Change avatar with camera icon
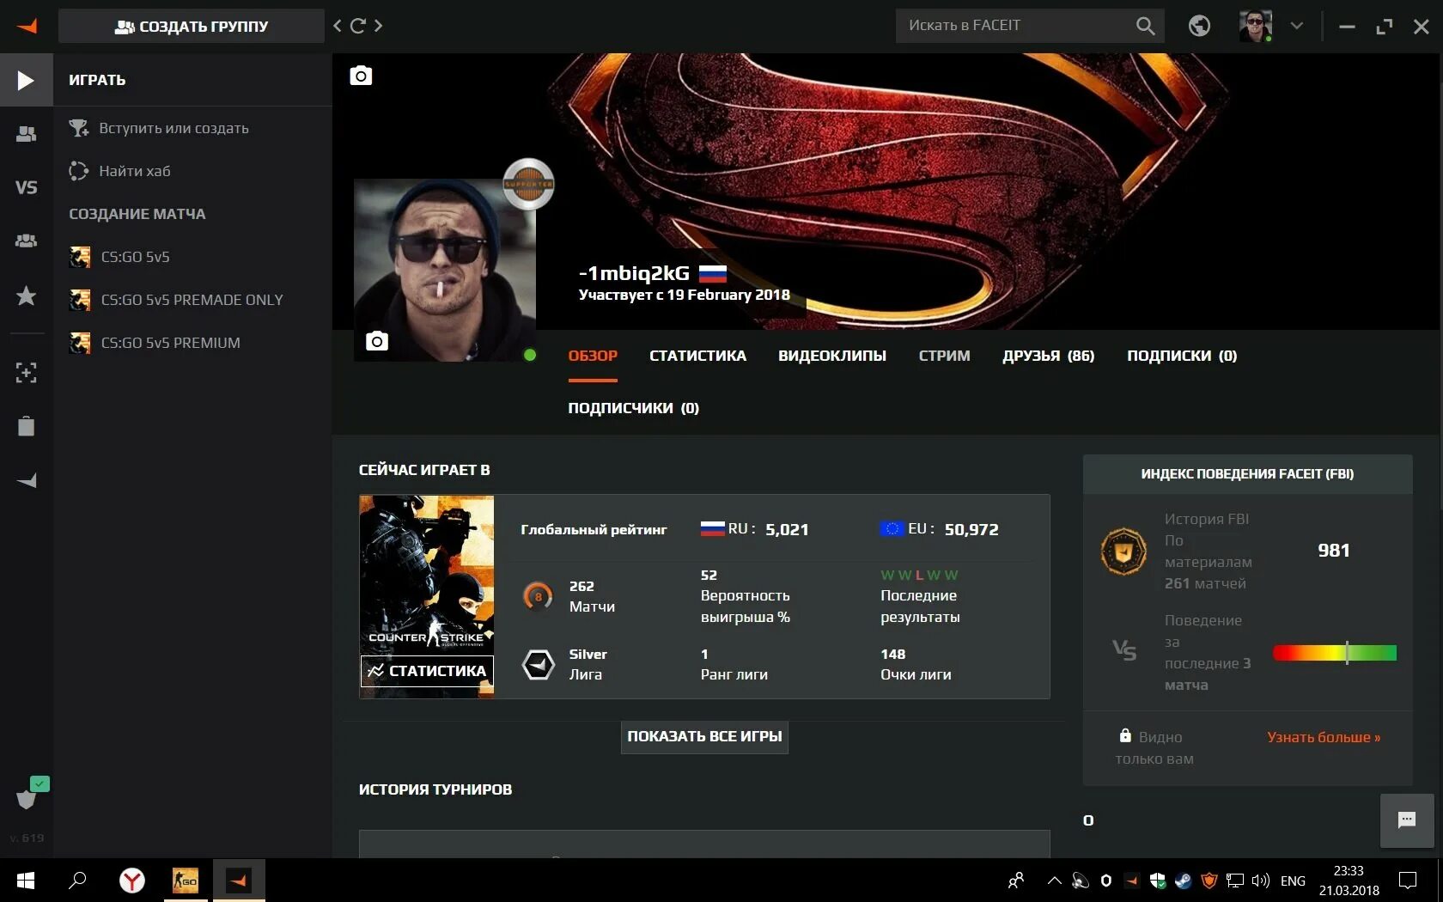This screenshot has height=902, width=1443. click(x=377, y=341)
